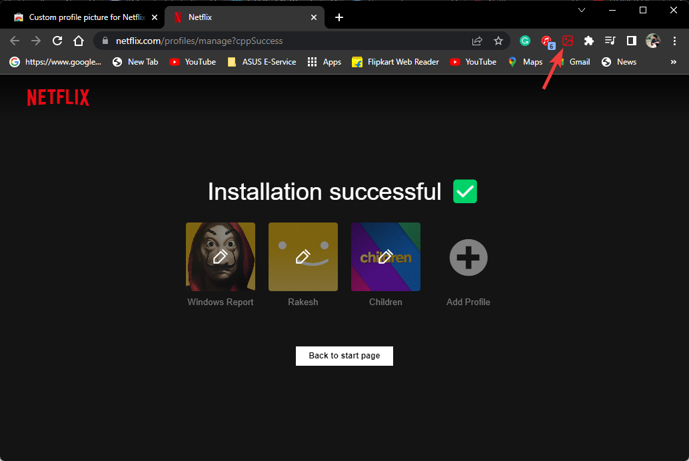Open the News bookmark

[x=619, y=62]
